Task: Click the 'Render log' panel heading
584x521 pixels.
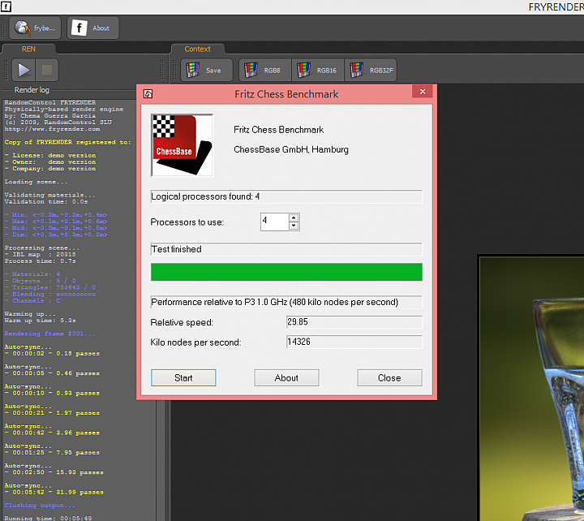Action: [x=32, y=90]
